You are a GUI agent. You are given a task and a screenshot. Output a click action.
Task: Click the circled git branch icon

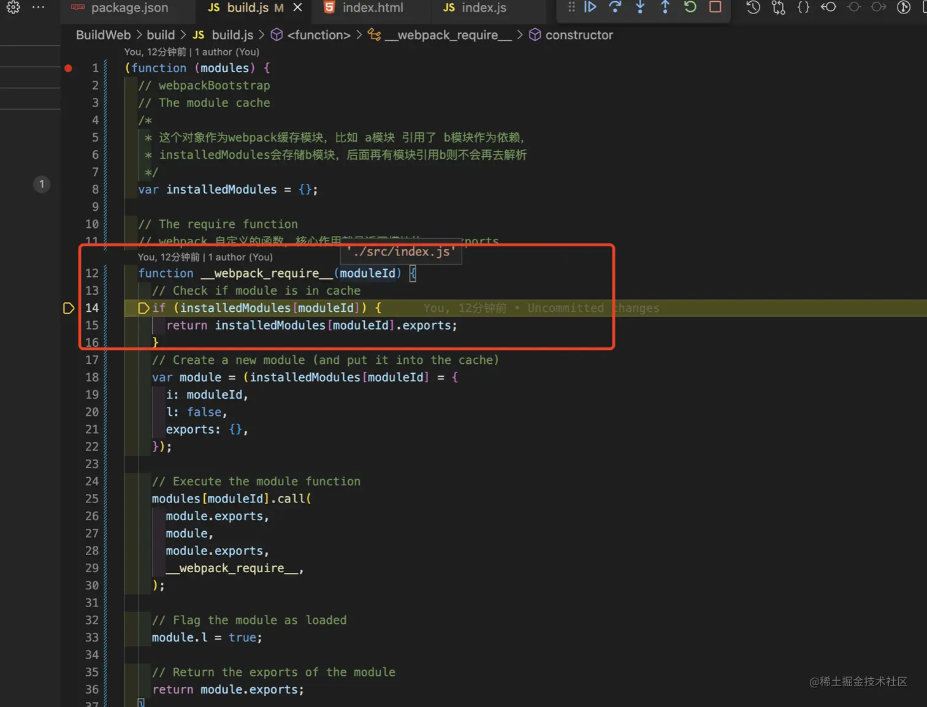(904, 7)
